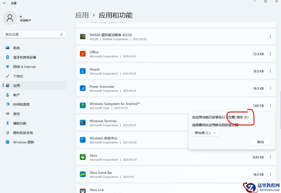Open the three-dot menu for Office
281x193 pixels.
pos(270,54)
